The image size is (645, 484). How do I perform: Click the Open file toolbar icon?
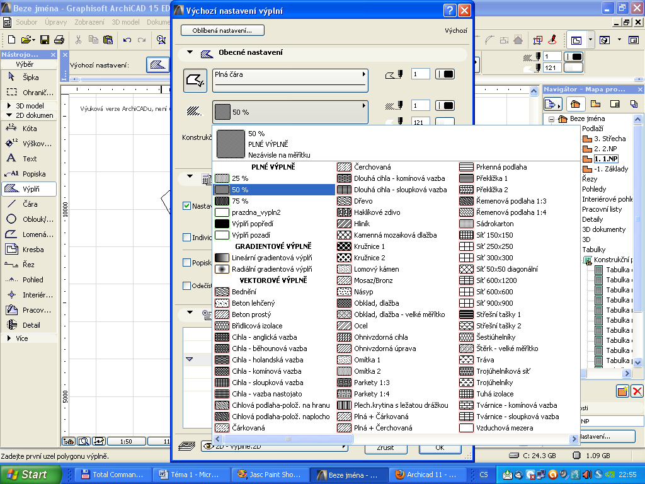pyautogui.click(x=27, y=40)
